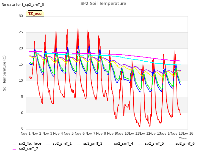This screenshot has width=207, height=155.
Task: Click the blue sp2_smT_1 legend swatch
Action: (48, 144)
